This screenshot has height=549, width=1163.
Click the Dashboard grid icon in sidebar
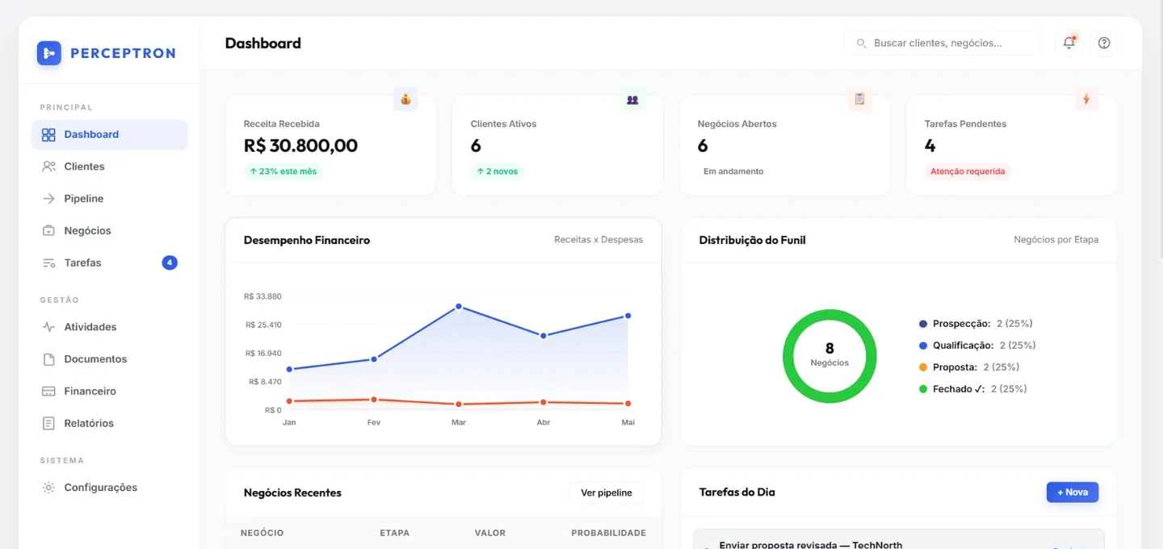click(x=48, y=135)
